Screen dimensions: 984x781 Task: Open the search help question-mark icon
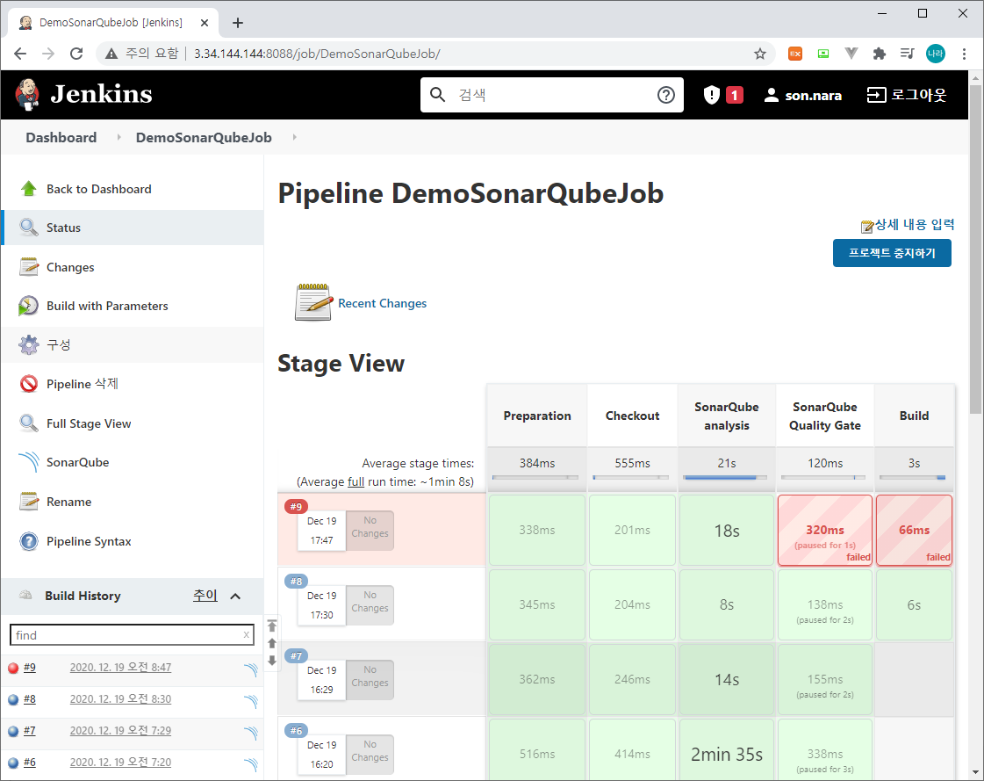click(x=666, y=95)
